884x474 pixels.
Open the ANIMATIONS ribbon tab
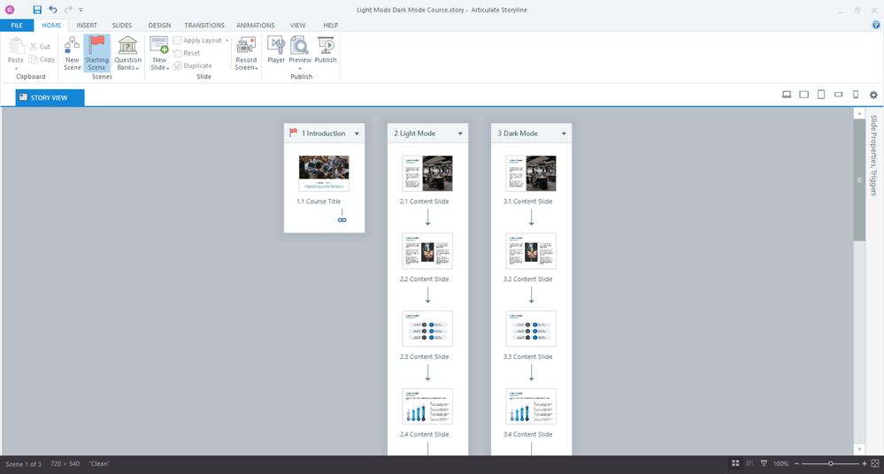click(x=256, y=26)
